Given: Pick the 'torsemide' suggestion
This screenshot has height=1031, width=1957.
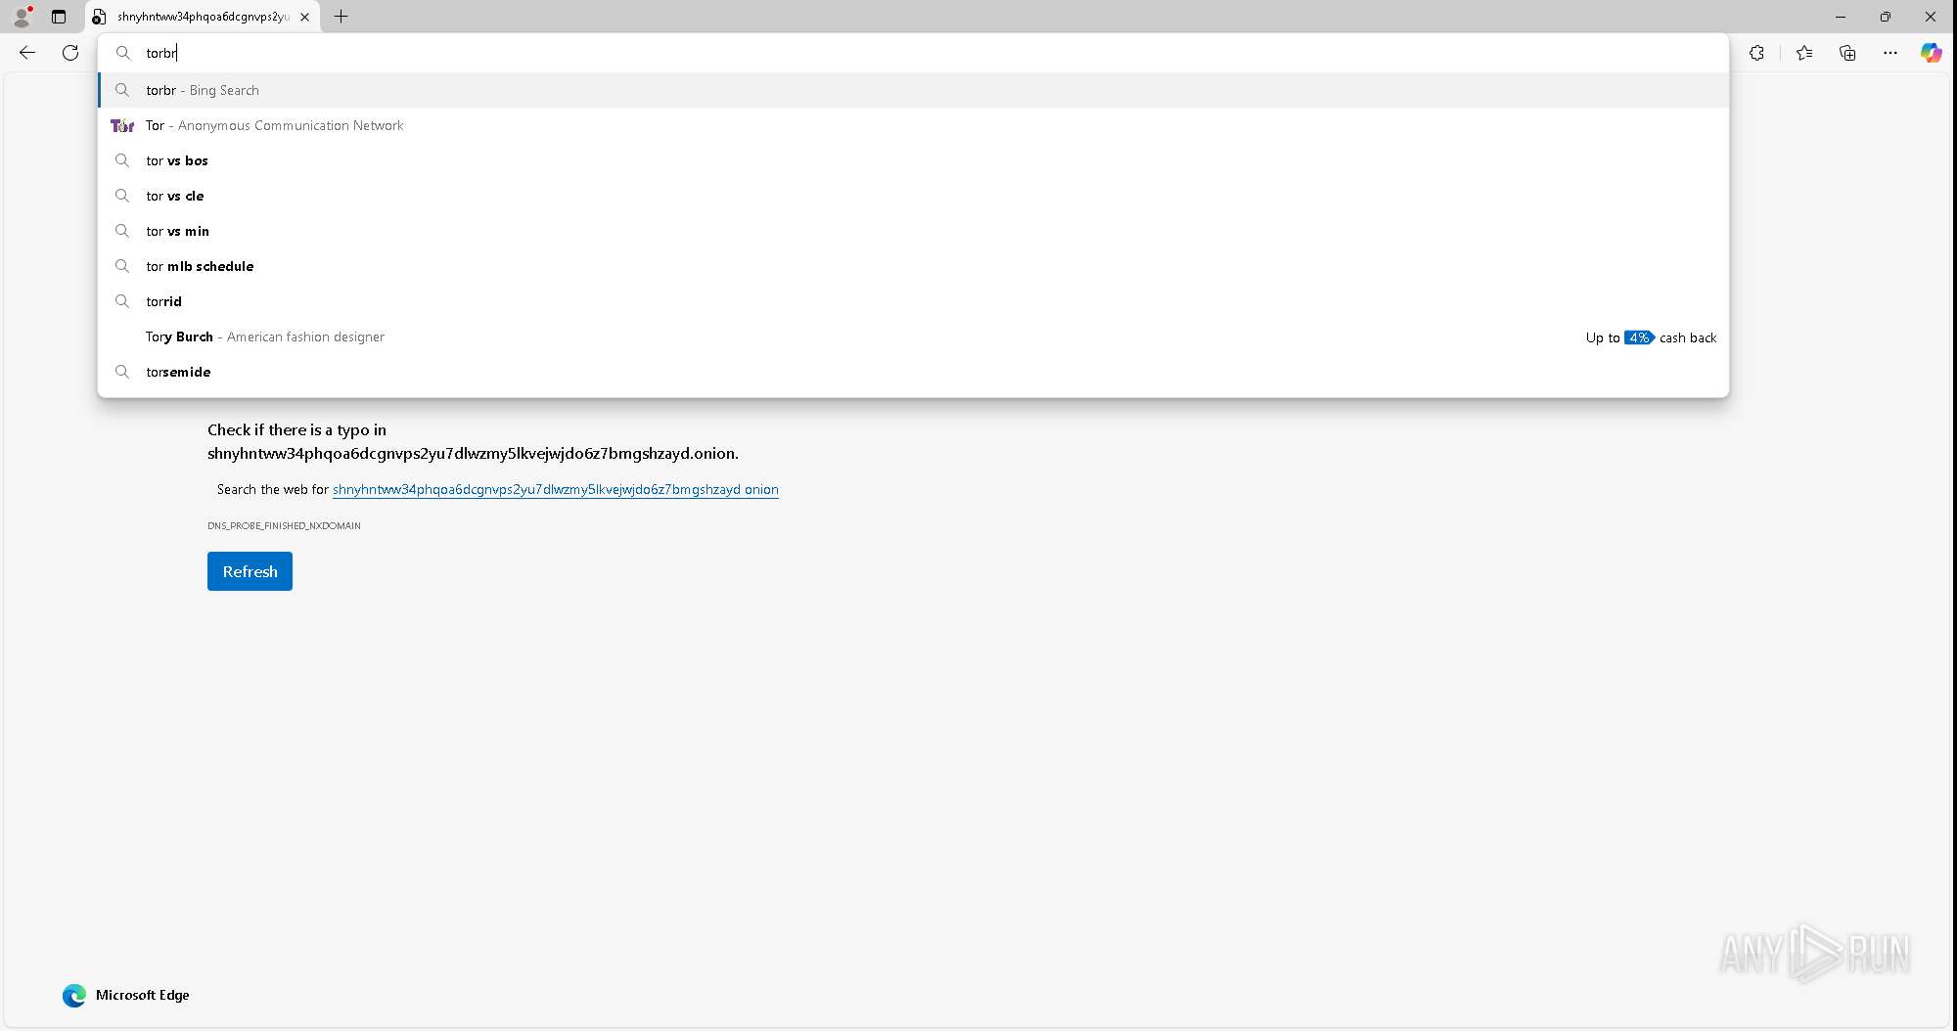Looking at the screenshot, I should pos(913,372).
